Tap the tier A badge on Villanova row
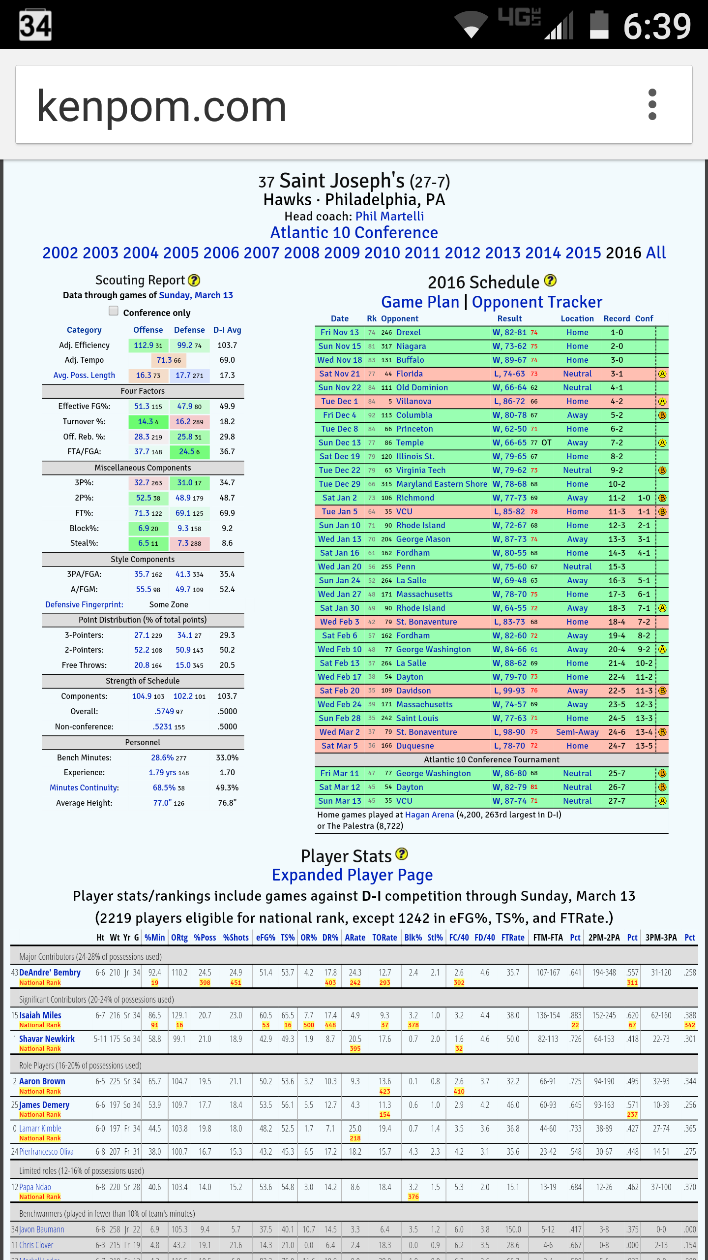708x1260 pixels. (x=662, y=402)
